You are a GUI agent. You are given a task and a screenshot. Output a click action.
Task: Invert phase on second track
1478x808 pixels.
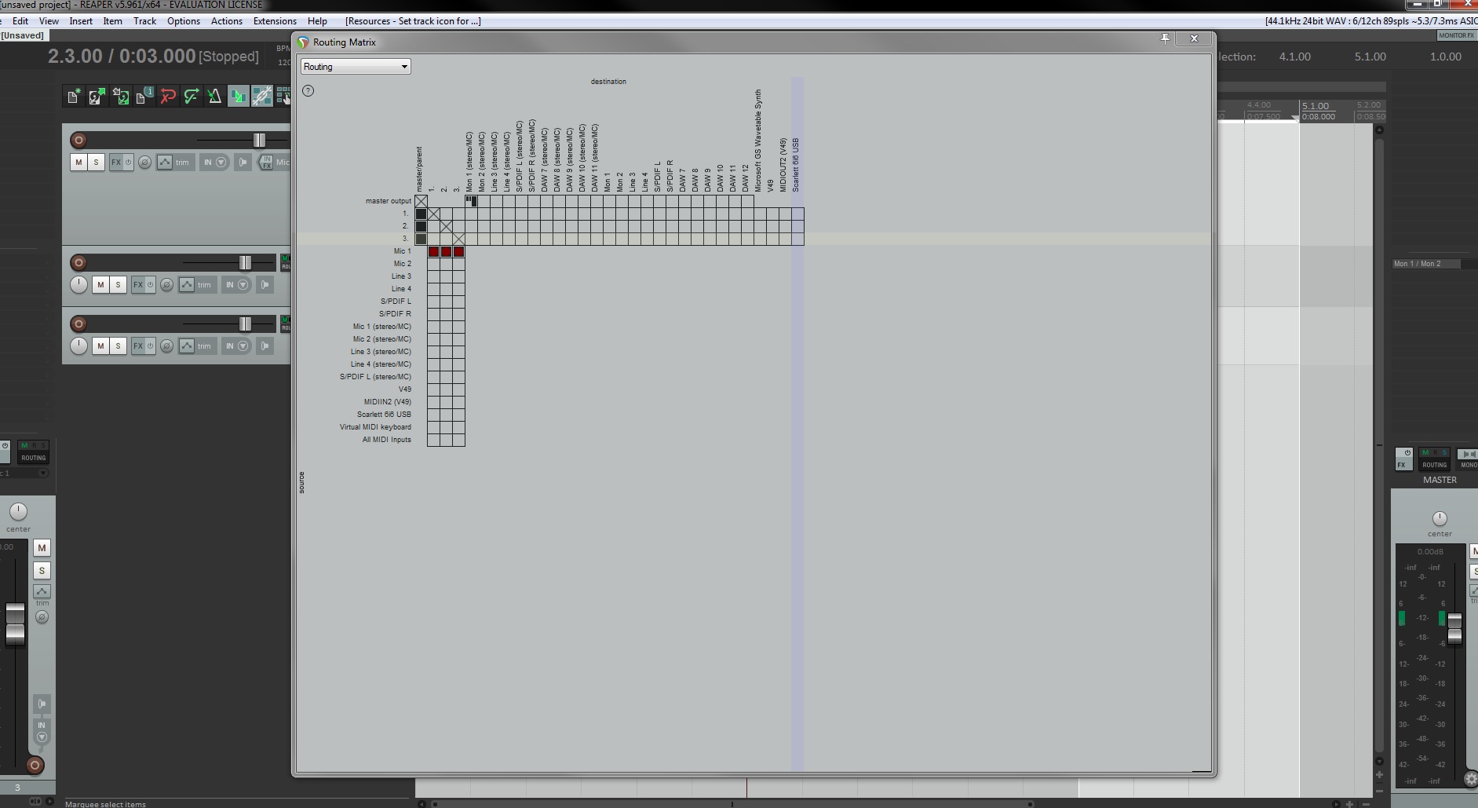point(166,285)
